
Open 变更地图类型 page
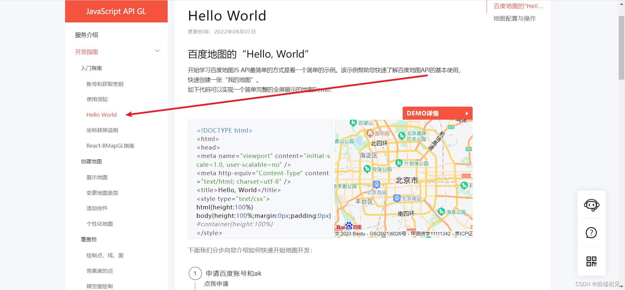(x=102, y=193)
